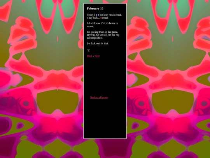The height and width of the screenshot is (158, 210).
Task: Click the small signature glyph below the post
Action: [89, 50]
